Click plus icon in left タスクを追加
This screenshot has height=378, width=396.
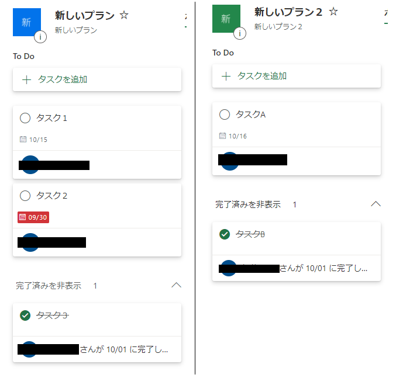point(26,79)
